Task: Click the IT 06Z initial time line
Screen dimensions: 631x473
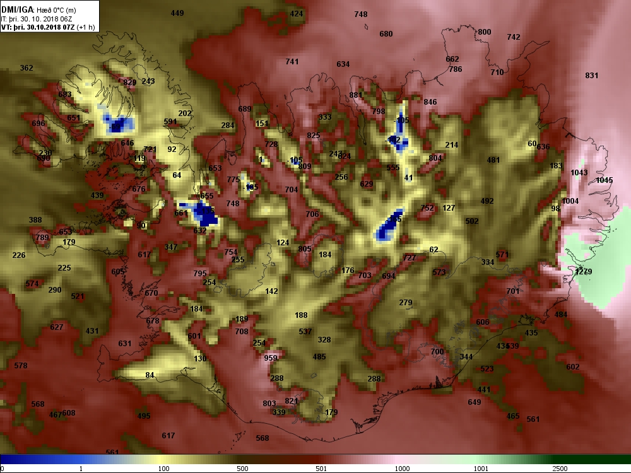Action: [x=38, y=19]
